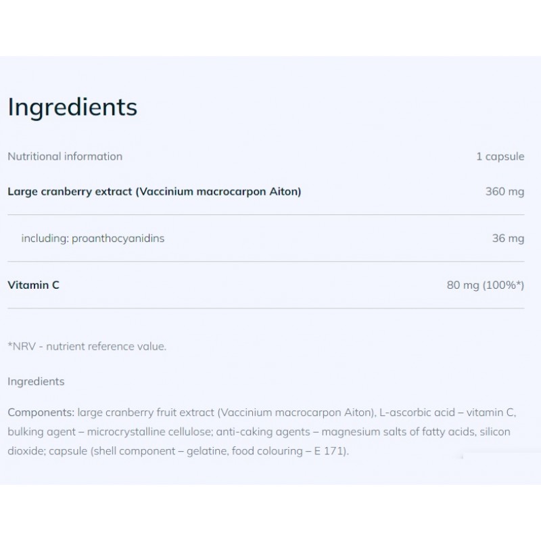Image resolution: width=541 pixels, height=541 pixels.
Task: Click the *NRV nutrient reference value footnote
Action: tap(87, 346)
